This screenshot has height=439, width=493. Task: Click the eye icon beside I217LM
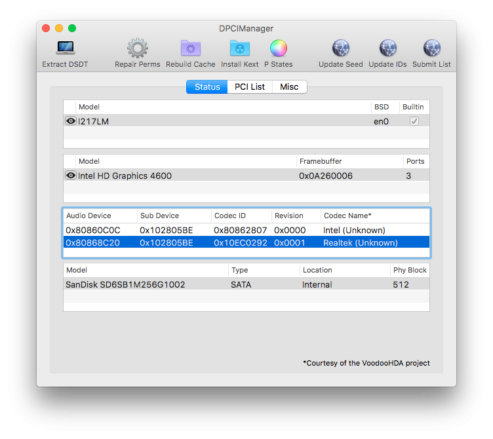tap(70, 121)
